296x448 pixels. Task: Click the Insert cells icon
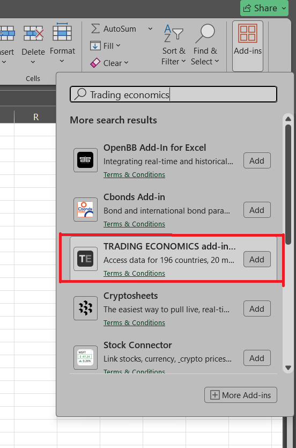[x=7, y=33]
